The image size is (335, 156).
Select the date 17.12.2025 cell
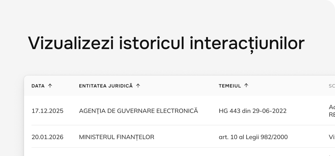click(47, 111)
